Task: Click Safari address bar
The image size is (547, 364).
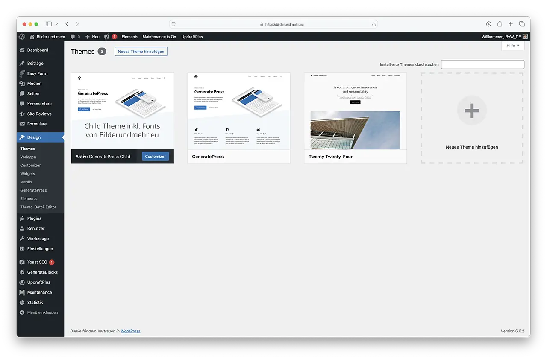Action: (x=273, y=24)
